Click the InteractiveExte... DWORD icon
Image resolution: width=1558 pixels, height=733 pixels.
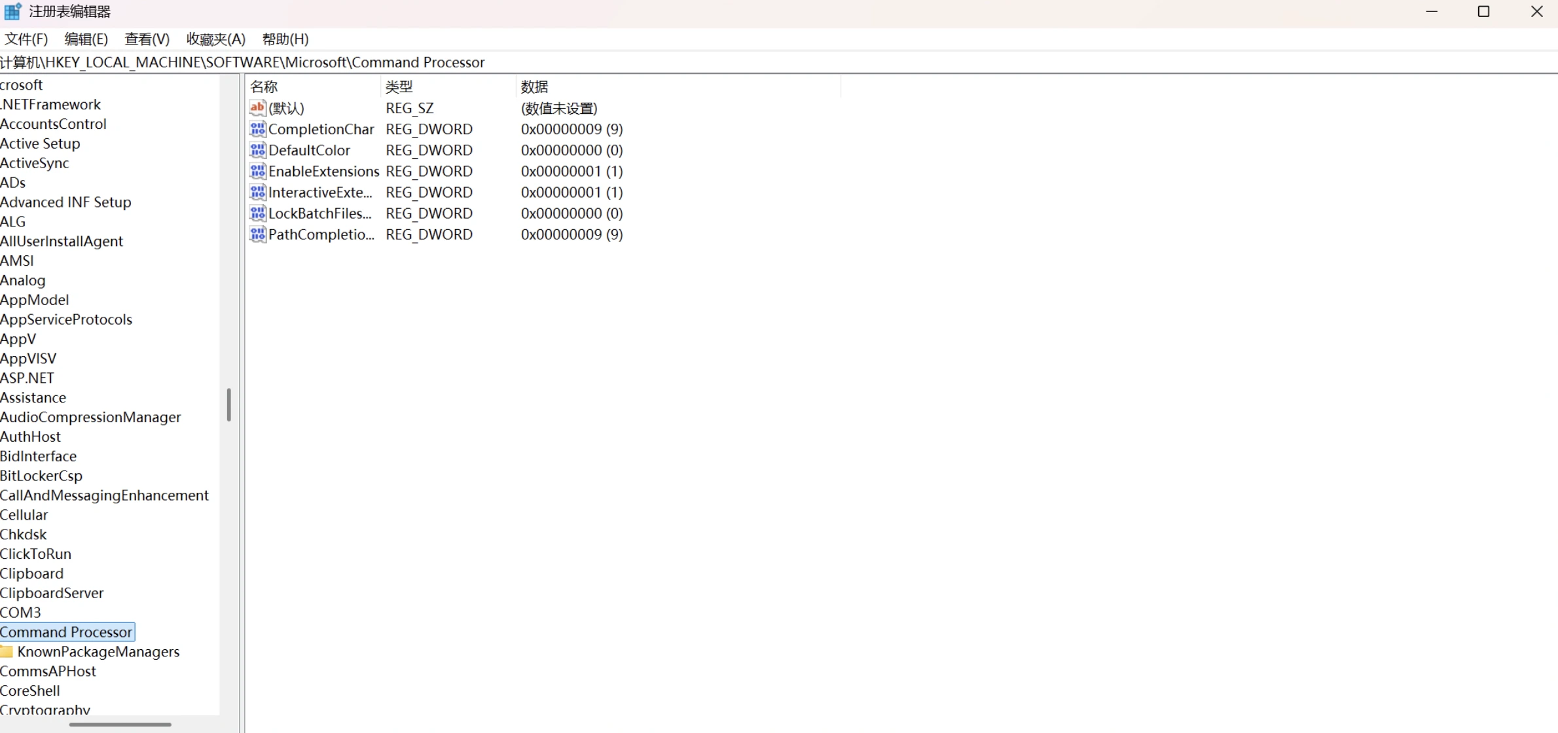(x=257, y=192)
